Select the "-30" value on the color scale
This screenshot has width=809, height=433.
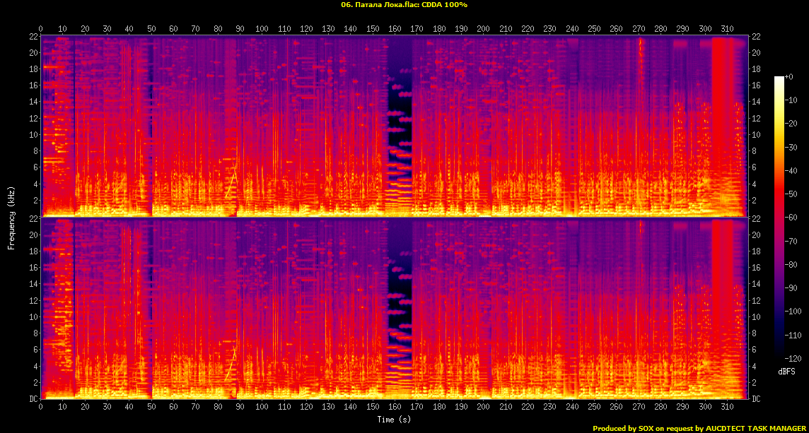point(790,147)
